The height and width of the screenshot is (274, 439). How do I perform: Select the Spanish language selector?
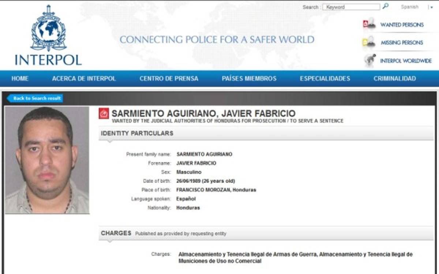[x=409, y=7]
